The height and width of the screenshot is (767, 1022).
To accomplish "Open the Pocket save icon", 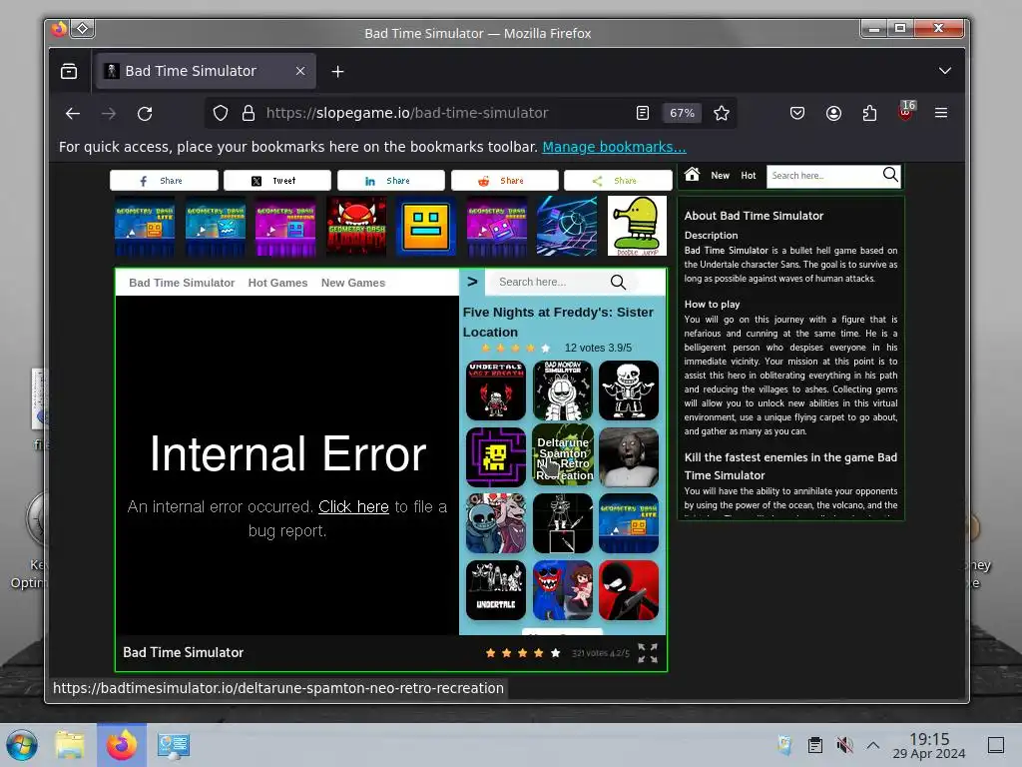I will 797,114.
